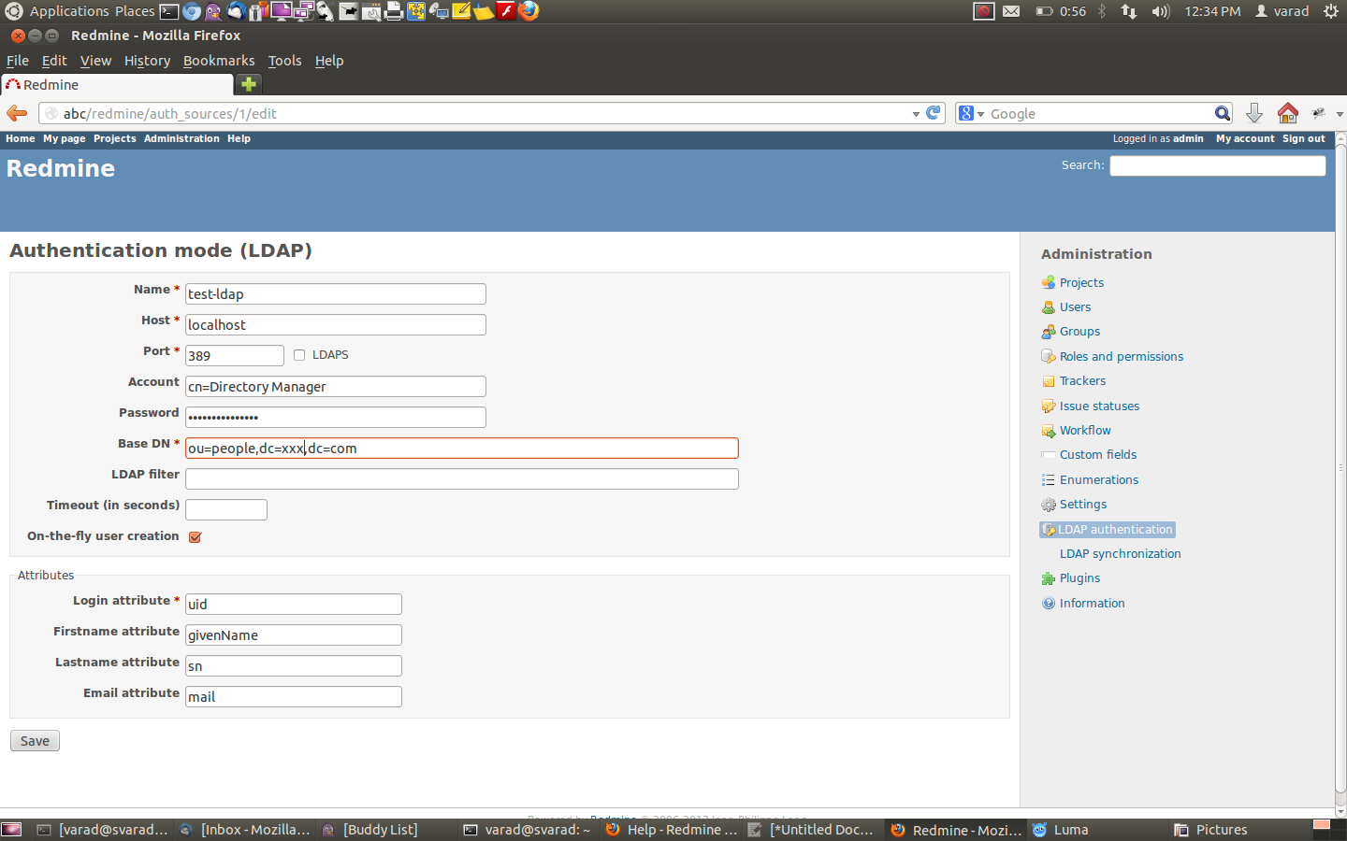The width and height of the screenshot is (1347, 841).
Task: Click in the Base DN field
Action: [x=462, y=449]
